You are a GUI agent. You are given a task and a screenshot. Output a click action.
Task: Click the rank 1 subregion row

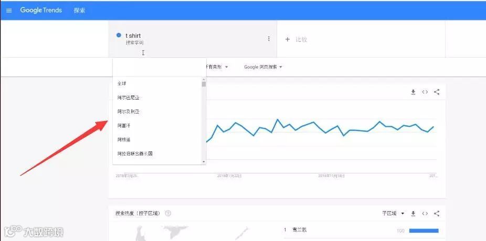[x=361, y=231]
